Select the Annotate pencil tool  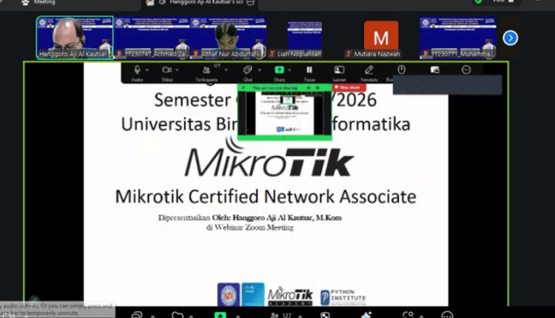(369, 70)
